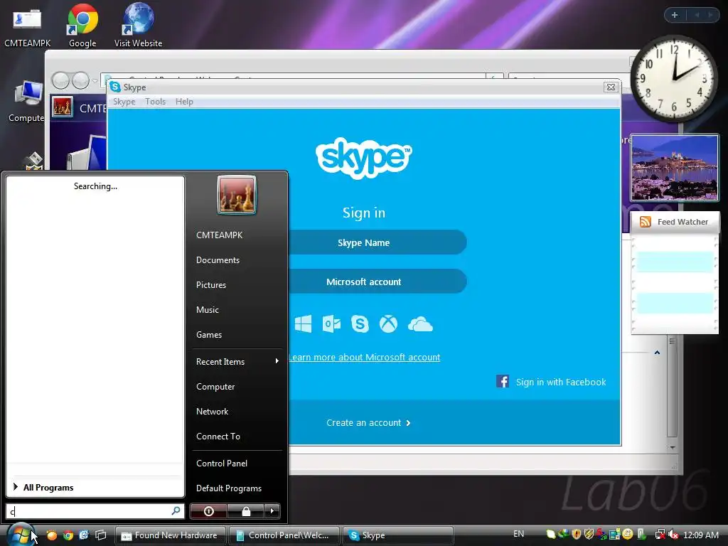Click Create an account in Skype
728x546 pixels.
point(363,422)
